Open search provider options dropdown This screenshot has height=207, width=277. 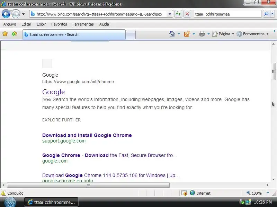click(272, 14)
